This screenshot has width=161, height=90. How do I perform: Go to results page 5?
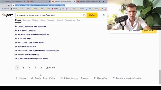click(41, 68)
